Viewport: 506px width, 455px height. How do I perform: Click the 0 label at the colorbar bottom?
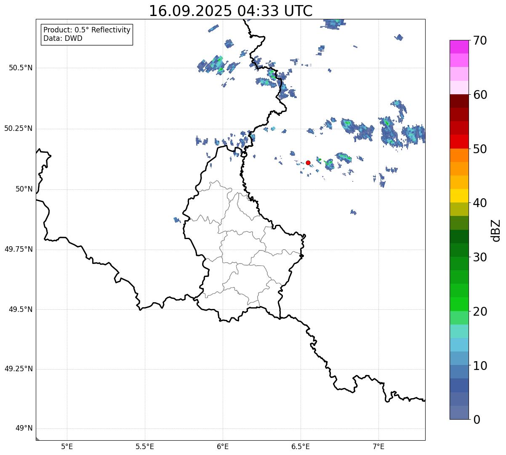point(476,420)
